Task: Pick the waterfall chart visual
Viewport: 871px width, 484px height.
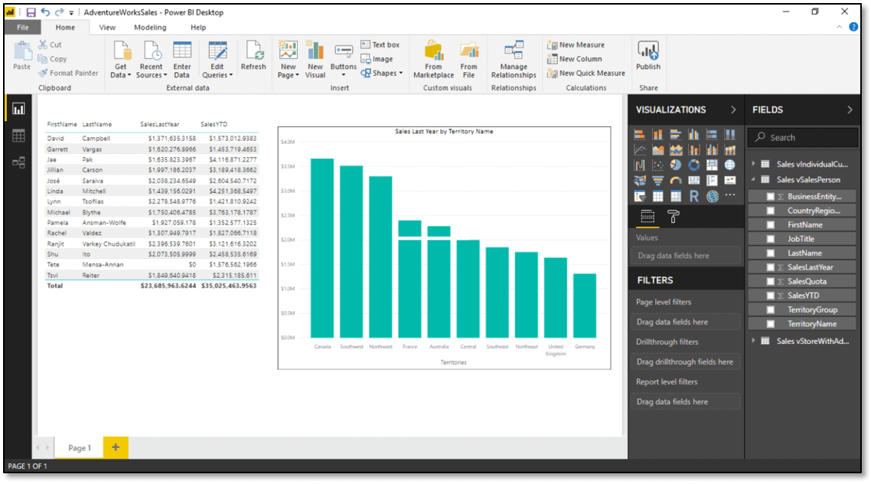Action: (639, 165)
